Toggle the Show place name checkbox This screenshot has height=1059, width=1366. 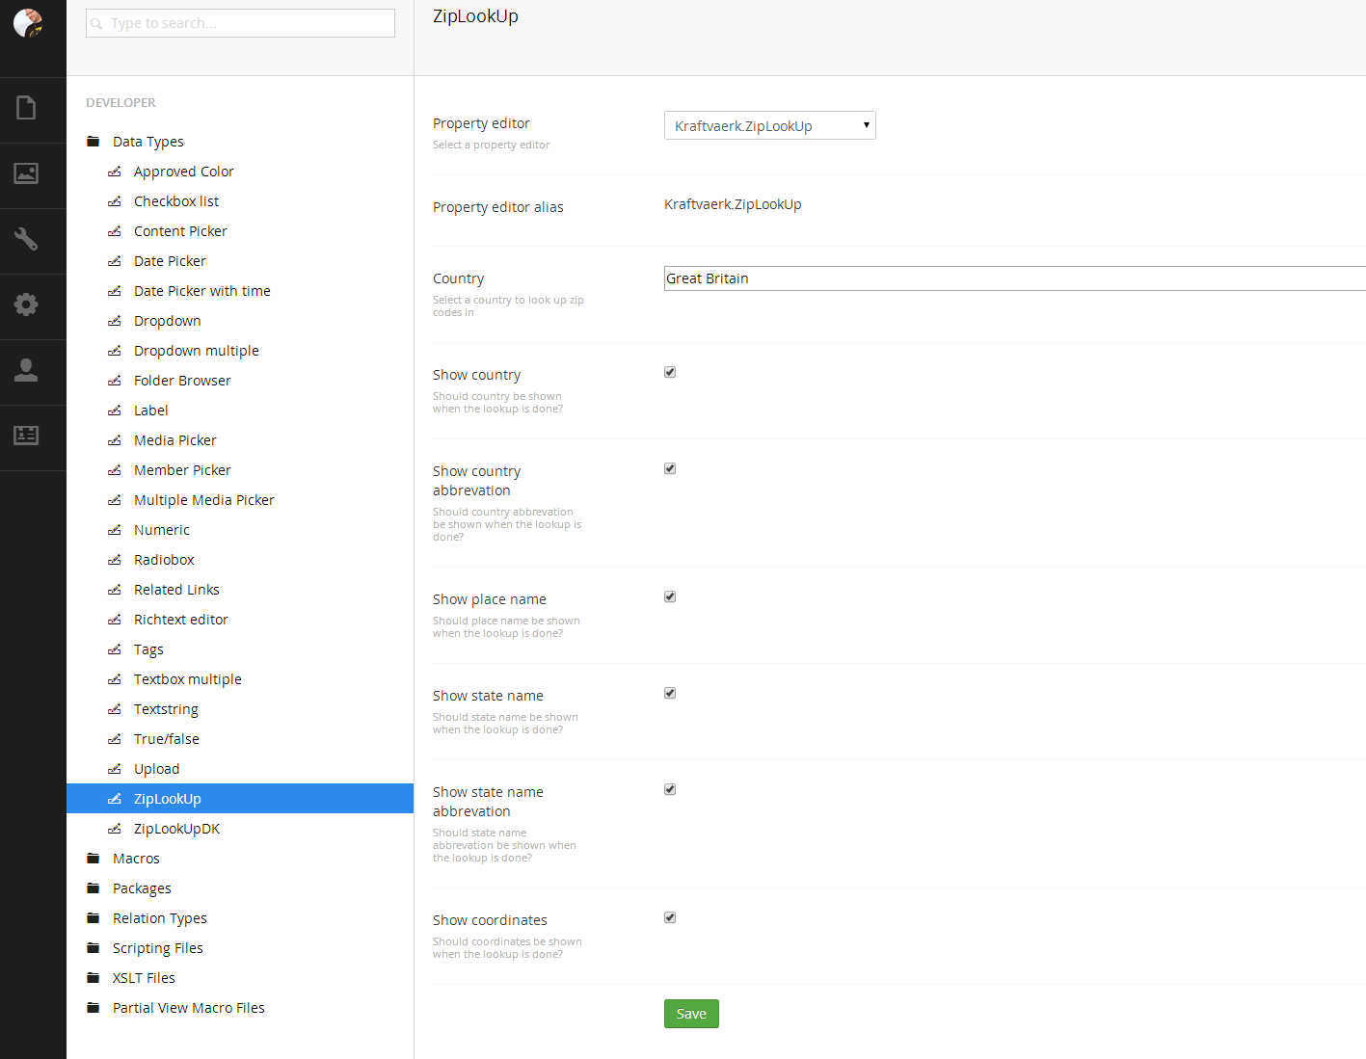670,596
